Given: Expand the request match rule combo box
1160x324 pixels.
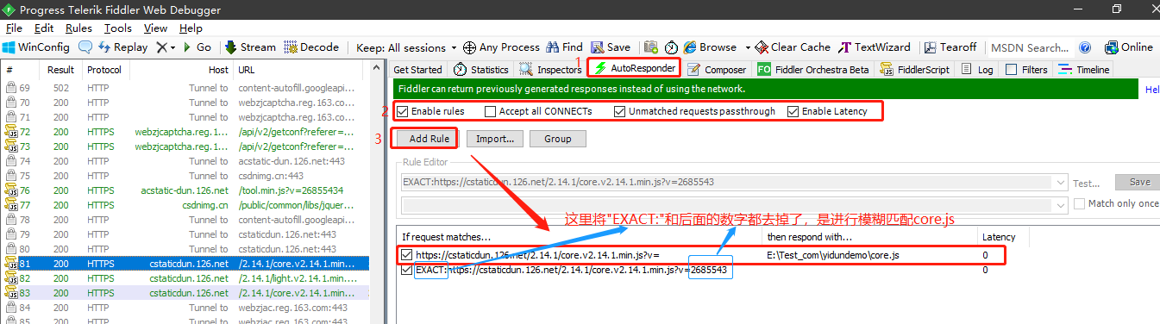Looking at the screenshot, I should tap(1060, 182).
